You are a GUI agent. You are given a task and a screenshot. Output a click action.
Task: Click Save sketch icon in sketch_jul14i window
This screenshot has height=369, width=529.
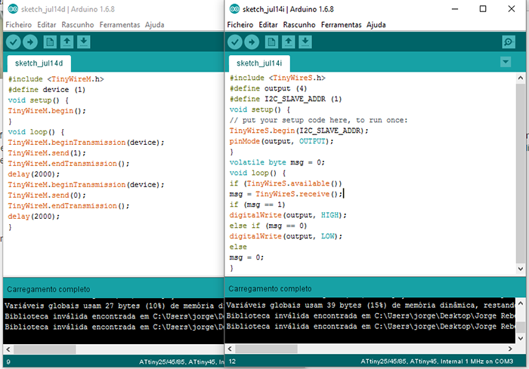(x=305, y=42)
